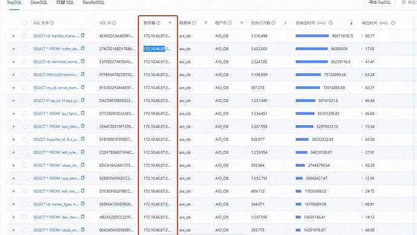Expand the SELECT * FROM `edr_risk row
This screenshot has height=235, width=417.
coord(13,192)
